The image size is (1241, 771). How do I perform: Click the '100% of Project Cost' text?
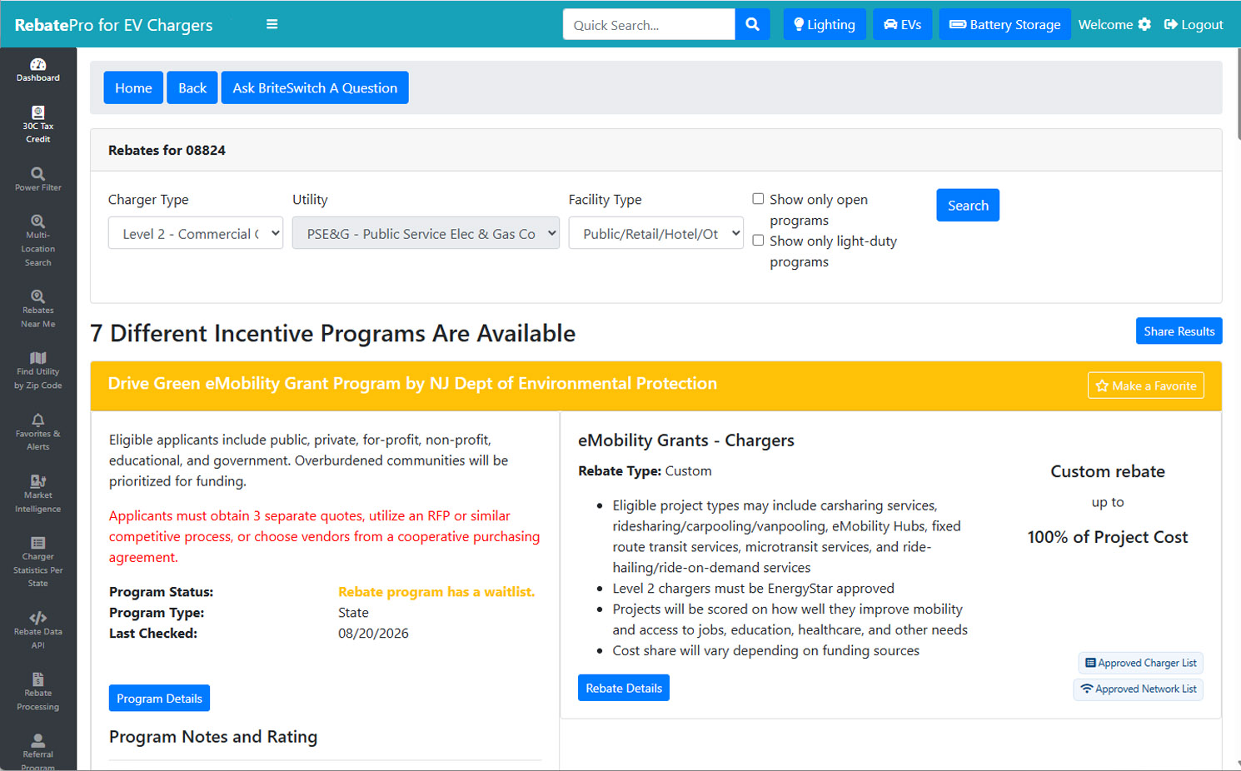(1108, 537)
